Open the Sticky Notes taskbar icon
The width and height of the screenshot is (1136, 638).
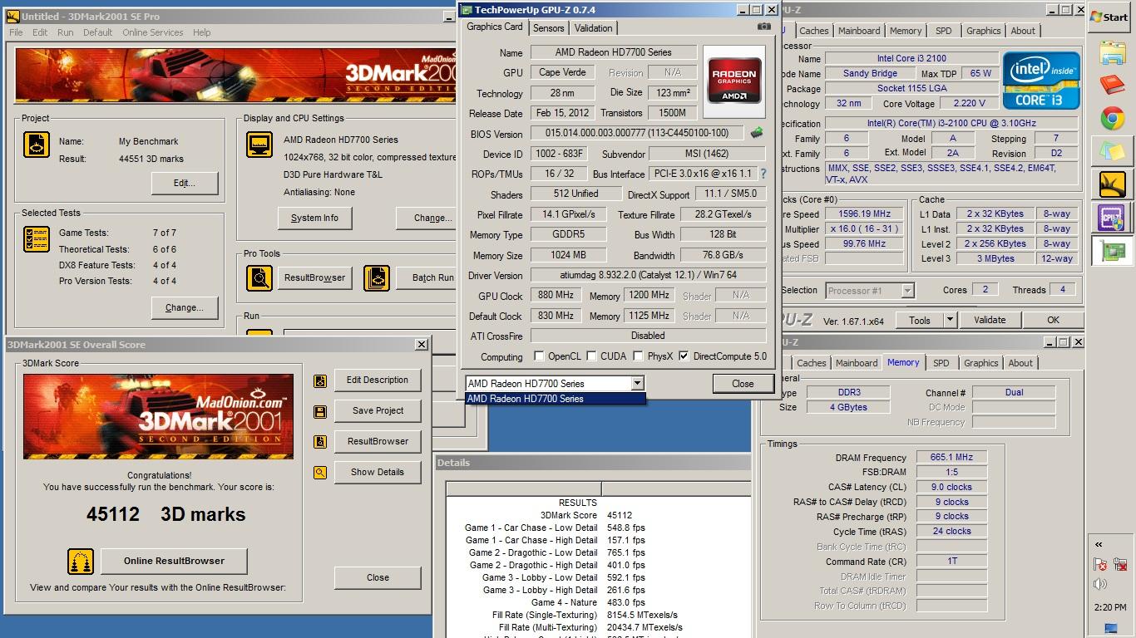(x=1112, y=151)
